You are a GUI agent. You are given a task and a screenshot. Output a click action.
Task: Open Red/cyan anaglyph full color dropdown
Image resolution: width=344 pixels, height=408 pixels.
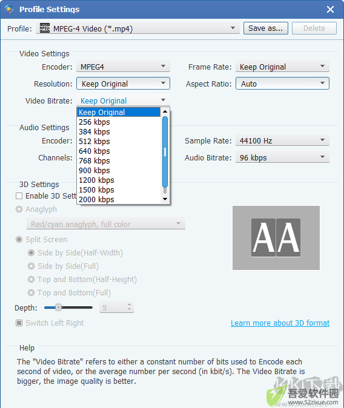click(106, 224)
